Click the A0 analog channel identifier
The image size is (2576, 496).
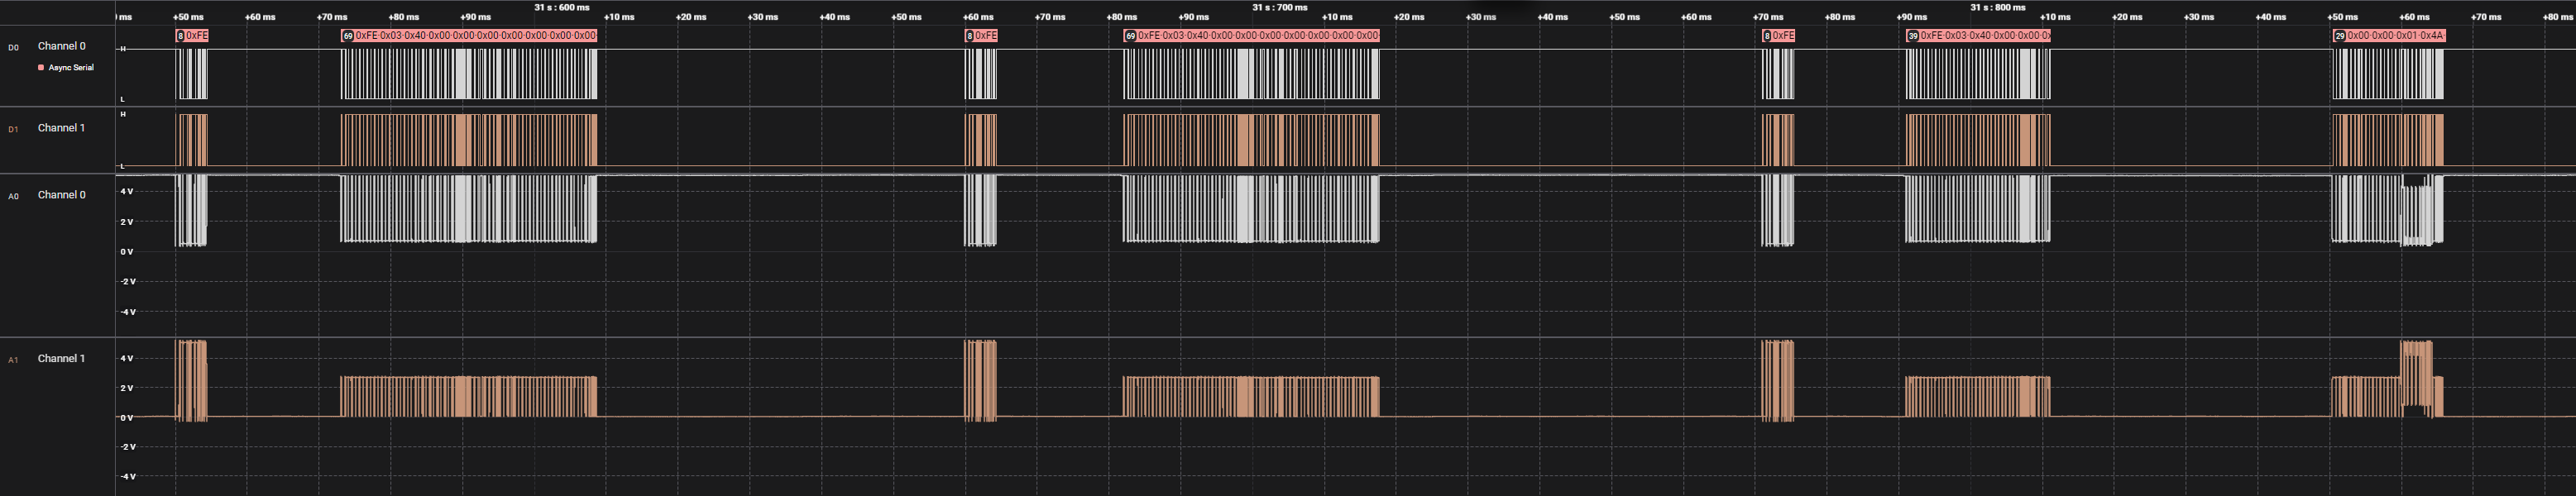pos(13,196)
